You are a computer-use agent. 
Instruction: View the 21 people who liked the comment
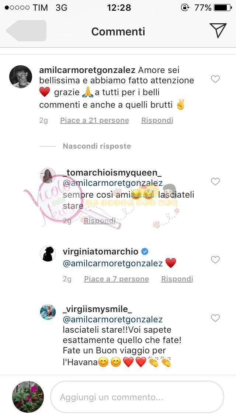pos(94,120)
